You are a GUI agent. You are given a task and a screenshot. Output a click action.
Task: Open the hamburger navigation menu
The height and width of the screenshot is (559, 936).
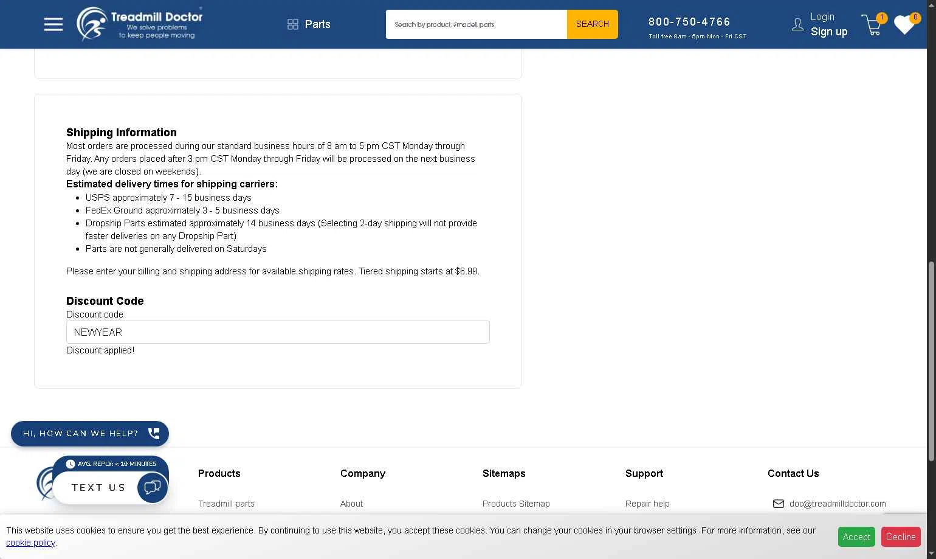[53, 24]
